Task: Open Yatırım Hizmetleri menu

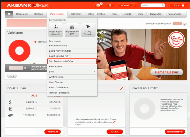Action: (96, 14)
